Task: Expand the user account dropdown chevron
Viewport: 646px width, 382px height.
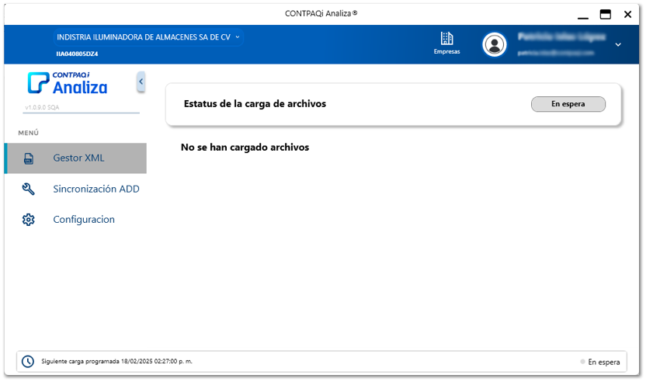Action: click(x=618, y=44)
